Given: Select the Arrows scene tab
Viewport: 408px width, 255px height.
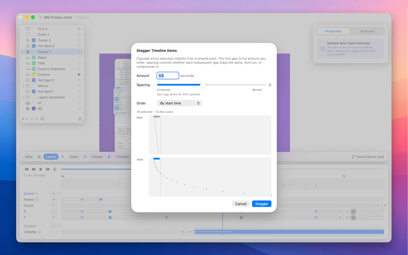Looking at the screenshot, I should (x=97, y=157).
